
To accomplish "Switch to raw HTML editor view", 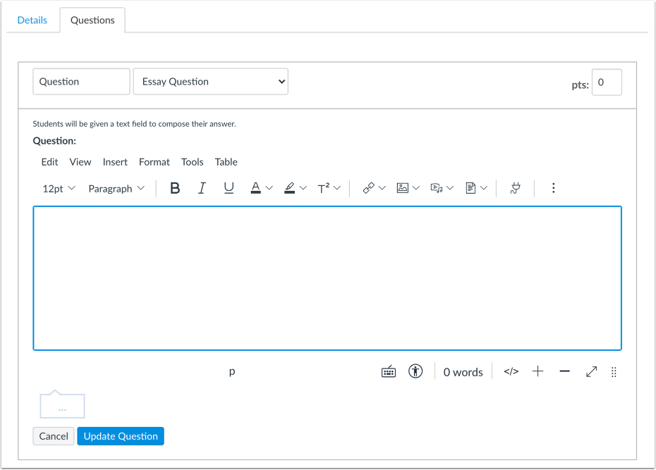I will click(510, 371).
